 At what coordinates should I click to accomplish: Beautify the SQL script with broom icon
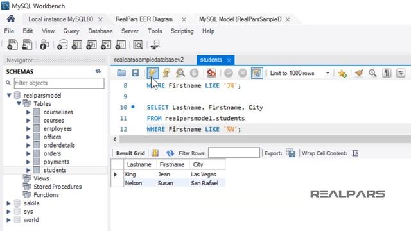tap(359, 73)
